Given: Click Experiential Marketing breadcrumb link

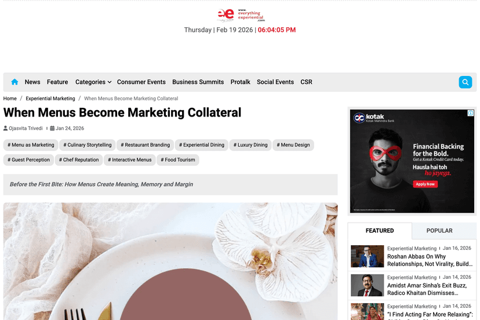Looking at the screenshot, I should [x=50, y=99].
